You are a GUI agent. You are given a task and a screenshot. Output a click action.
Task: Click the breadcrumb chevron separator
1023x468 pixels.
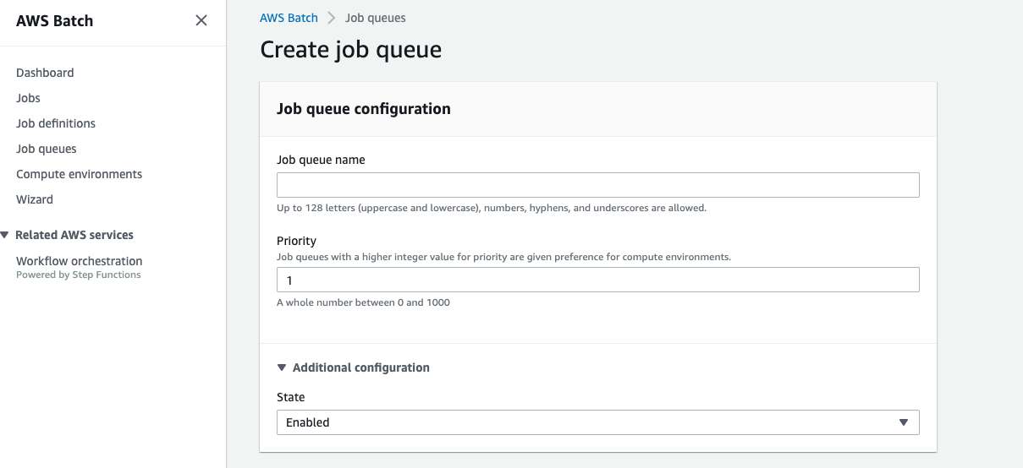pyautogui.click(x=332, y=18)
